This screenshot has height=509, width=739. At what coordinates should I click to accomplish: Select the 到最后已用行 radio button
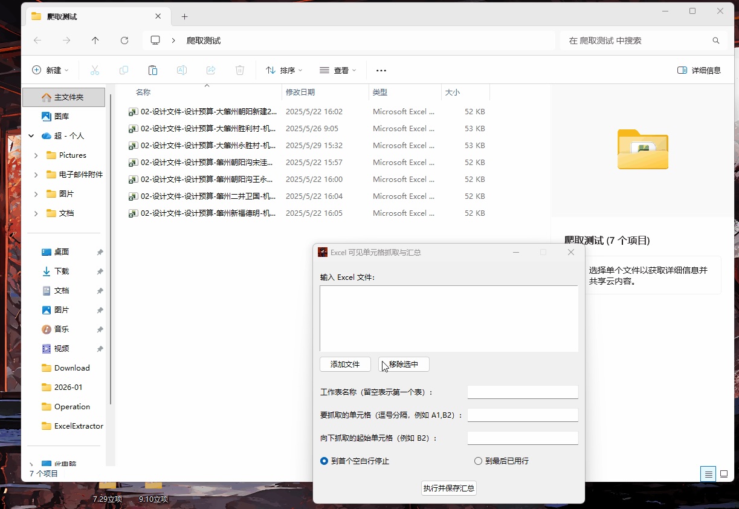click(x=478, y=461)
